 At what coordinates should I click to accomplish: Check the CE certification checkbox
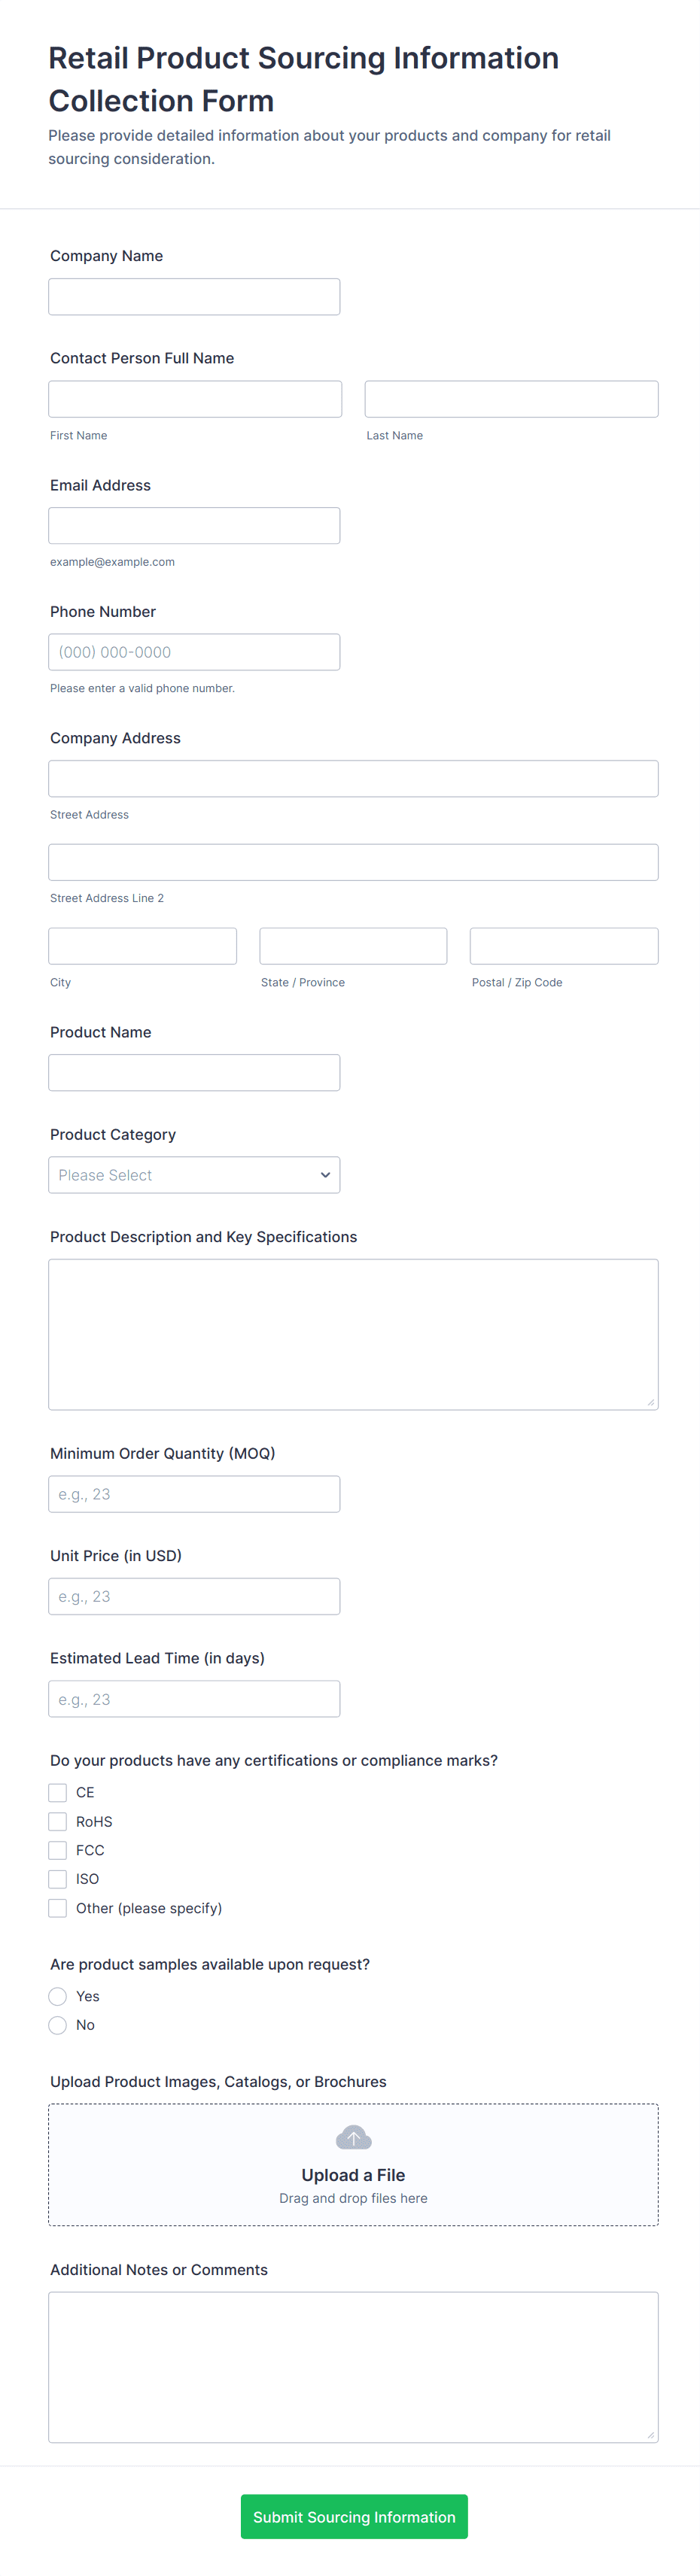[58, 1793]
